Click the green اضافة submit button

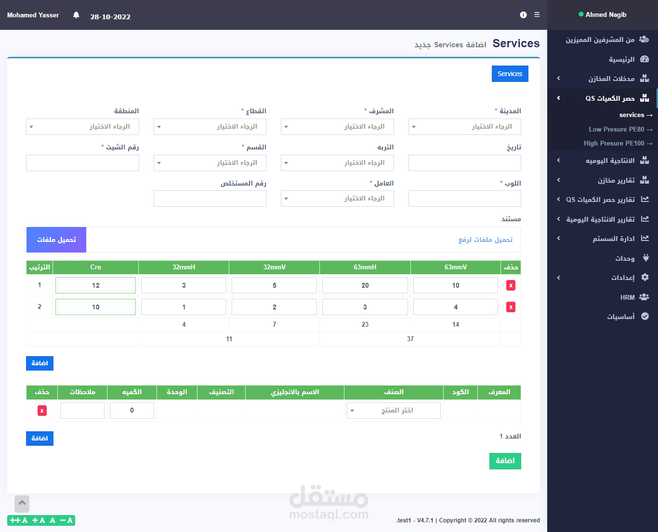(505, 461)
